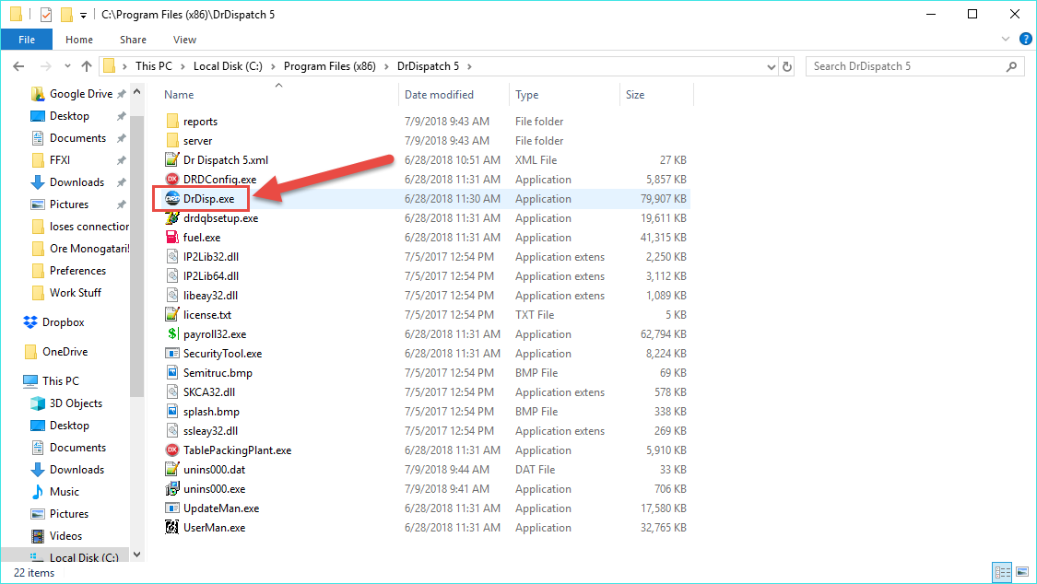Viewport: 1037px width, 584px height.
Task: Click the IP2Lib32.dll file icon
Action: pyautogui.click(x=172, y=256)
